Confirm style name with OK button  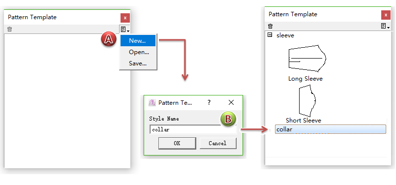(x=177, y=143)
